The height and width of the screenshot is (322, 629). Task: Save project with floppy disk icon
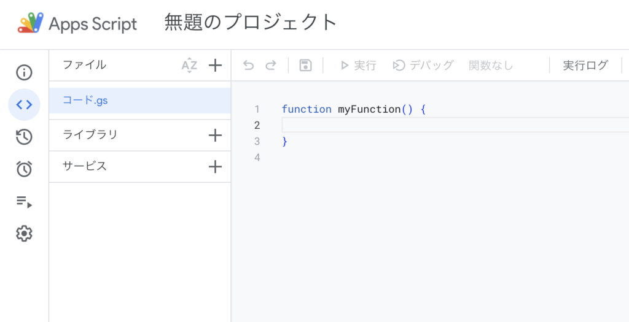pos(305,66)
